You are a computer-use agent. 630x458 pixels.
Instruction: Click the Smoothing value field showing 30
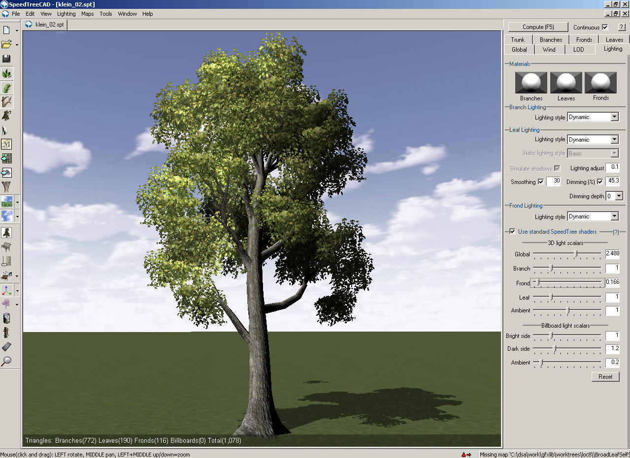click(x=553, y=182)
